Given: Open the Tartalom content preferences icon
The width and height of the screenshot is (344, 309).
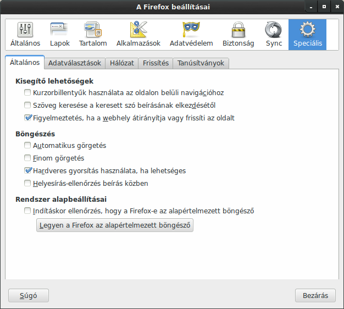Looking at the screenshot, I should (x=93, y=35).
